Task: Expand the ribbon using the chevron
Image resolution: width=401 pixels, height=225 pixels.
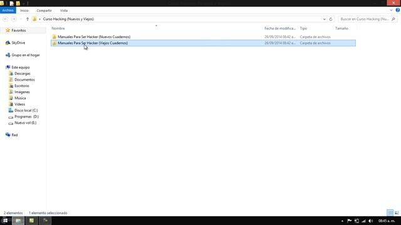Action: coord(391,10)
